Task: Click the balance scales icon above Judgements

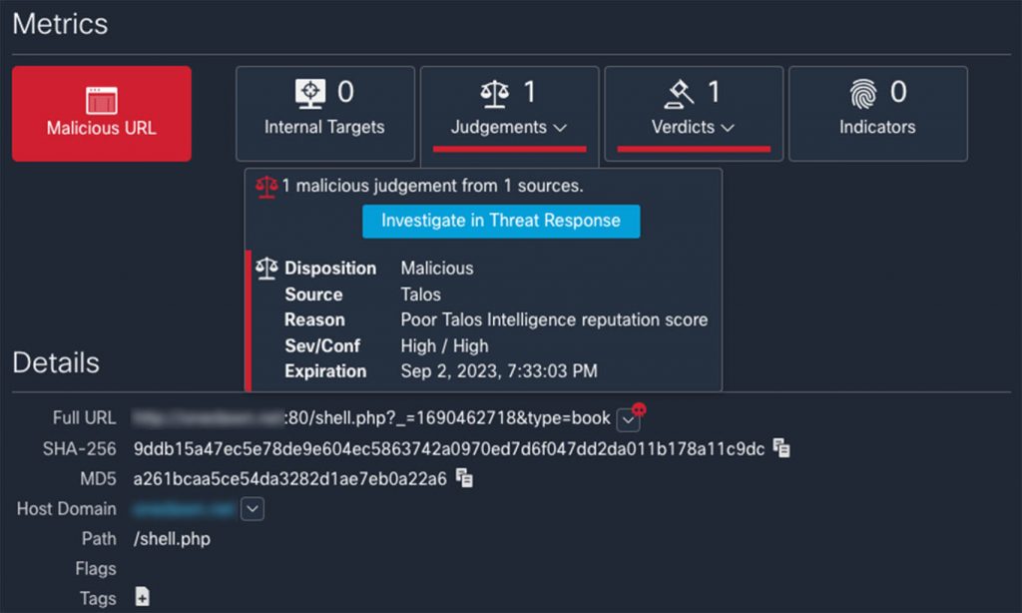Action: [494, 93]
